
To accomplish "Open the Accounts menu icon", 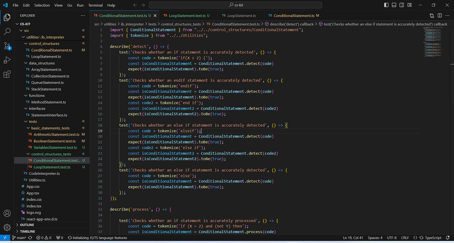I will click(7, 213).
